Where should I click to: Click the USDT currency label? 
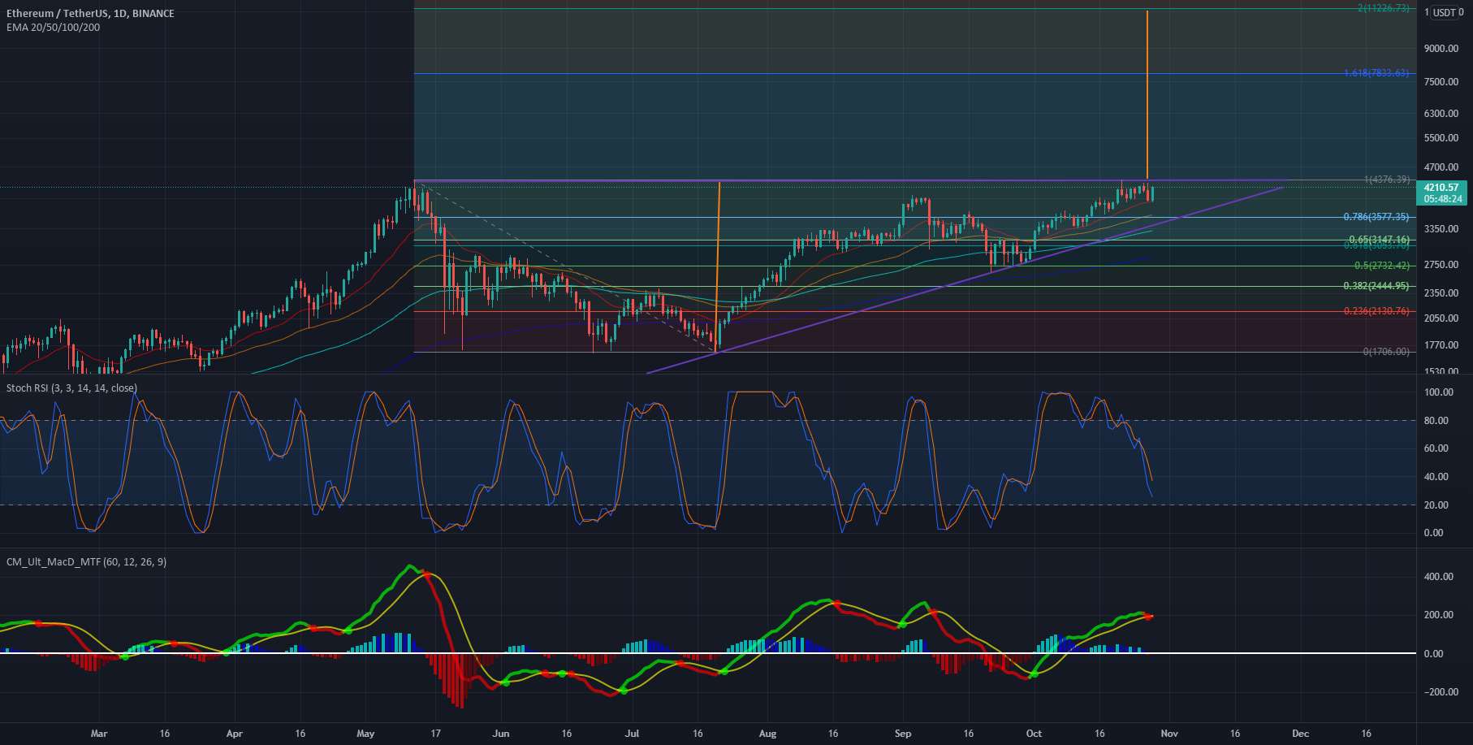(1444, 12)
